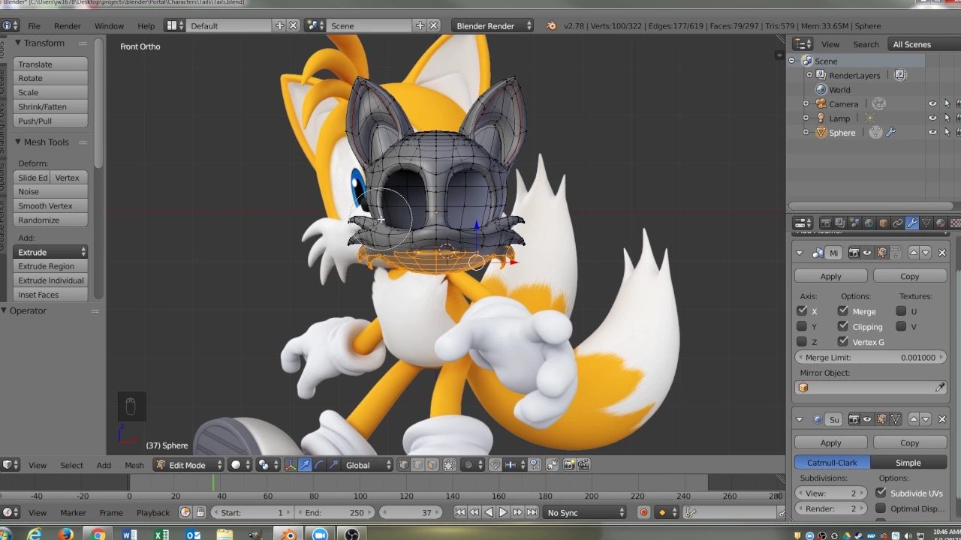Click the Blender logo icon in info header
Screen dimensions: 961x540
click(x=550, y=25)
